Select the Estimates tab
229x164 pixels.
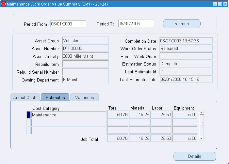[55, 97]
